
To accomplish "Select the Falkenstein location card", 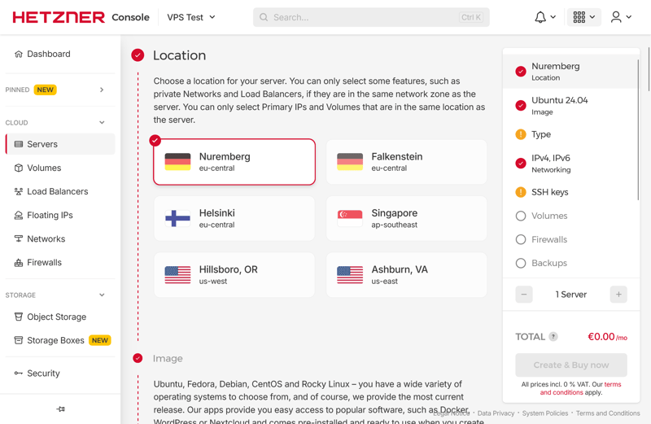I will (406, 161).
